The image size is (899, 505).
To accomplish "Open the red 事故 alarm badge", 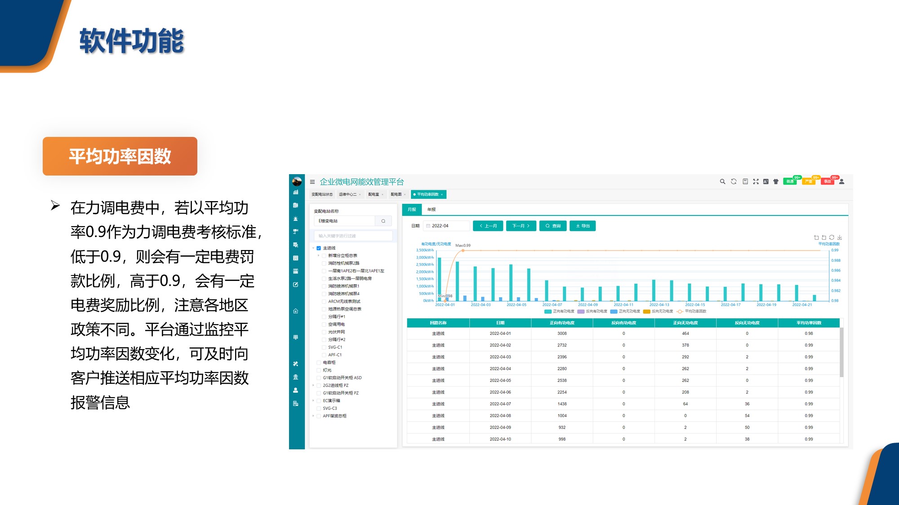I will pyautogui.click(x=828, y=181).
